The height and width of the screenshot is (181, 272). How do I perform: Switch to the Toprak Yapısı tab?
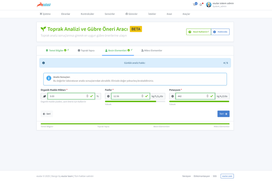click(x=86, y=50)
